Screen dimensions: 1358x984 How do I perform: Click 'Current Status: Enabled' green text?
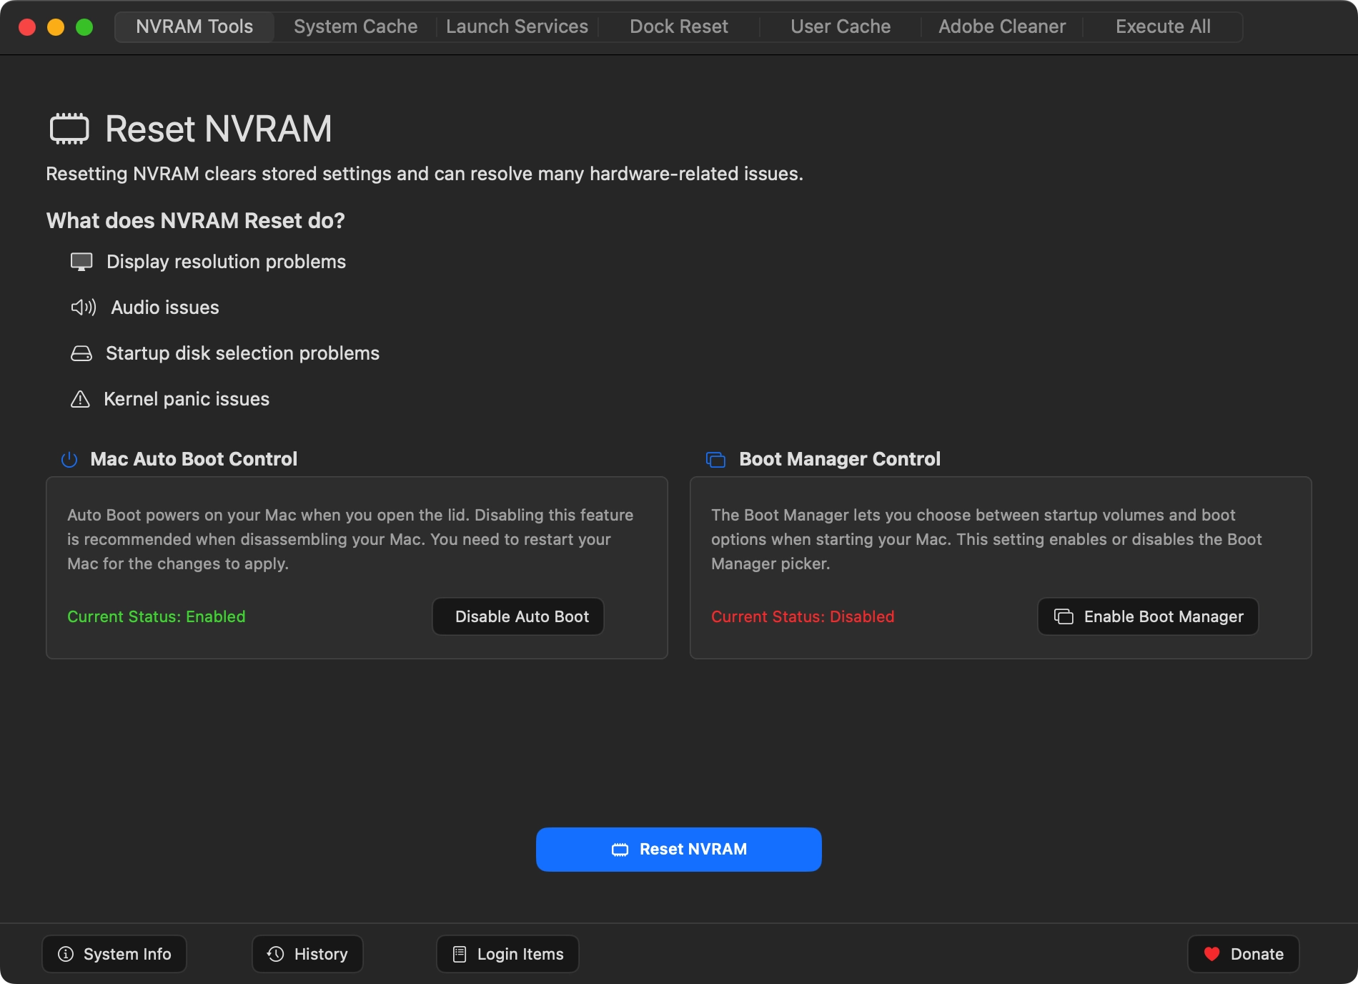click(x=157, y=616)
